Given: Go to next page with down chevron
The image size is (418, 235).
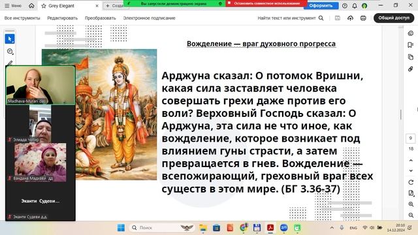Looking at the screenshot, I should (411, 170).
